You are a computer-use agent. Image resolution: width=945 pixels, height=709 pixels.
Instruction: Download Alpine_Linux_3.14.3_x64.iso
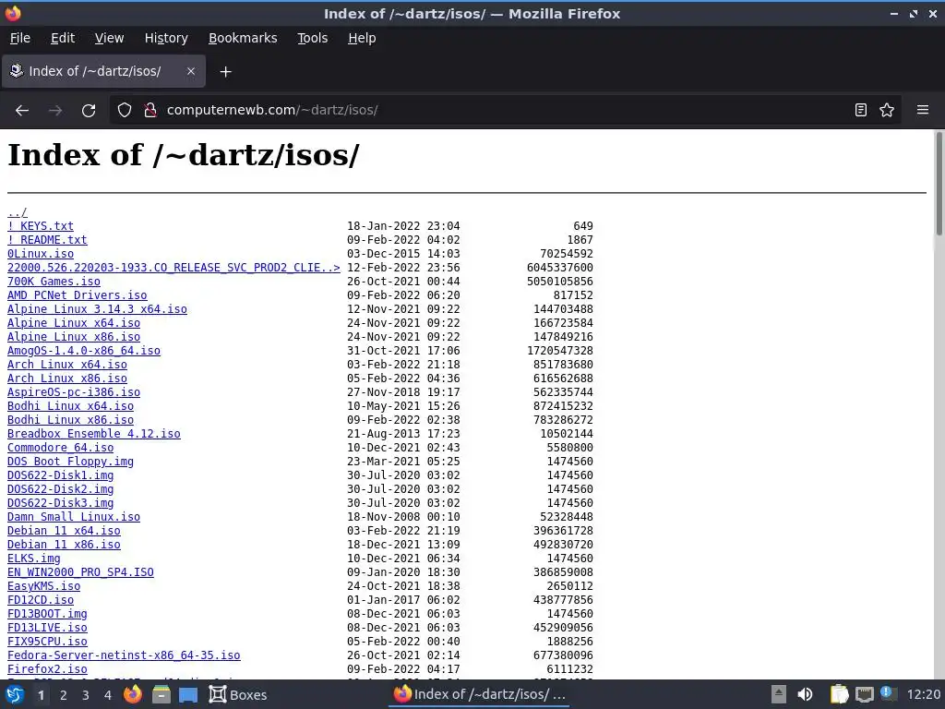(97, 309)
